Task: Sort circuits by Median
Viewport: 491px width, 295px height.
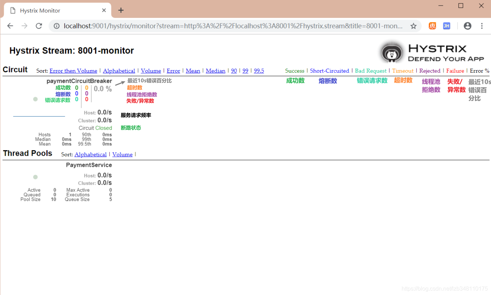Action: pyautogui.click(x=215, y=71)
